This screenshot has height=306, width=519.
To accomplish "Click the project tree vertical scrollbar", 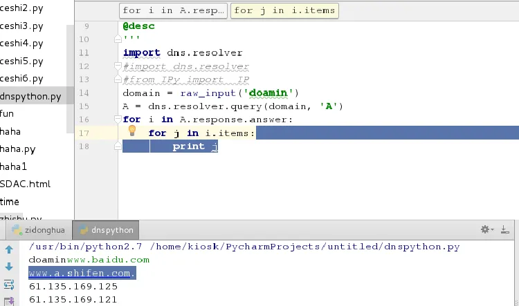I will (x=70, y=79).
